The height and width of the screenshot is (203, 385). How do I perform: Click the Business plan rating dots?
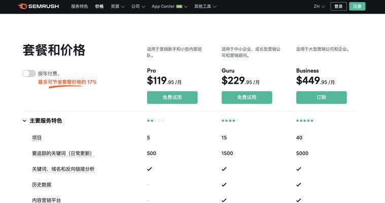[x=305, y=121]
